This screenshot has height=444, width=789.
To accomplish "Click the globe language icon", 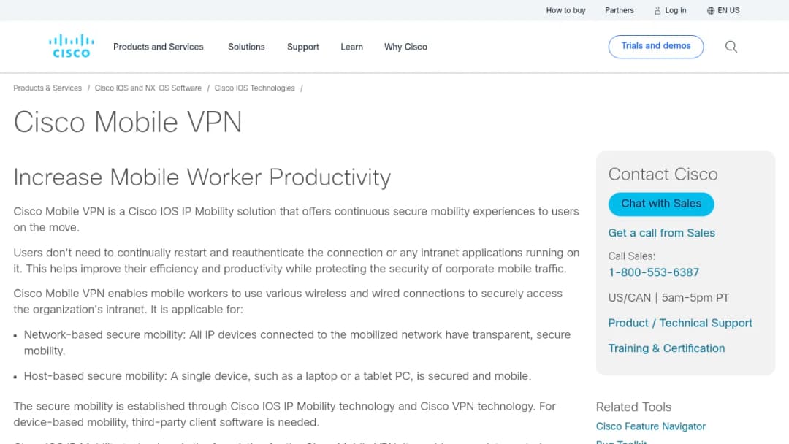I will click(711, 10).
